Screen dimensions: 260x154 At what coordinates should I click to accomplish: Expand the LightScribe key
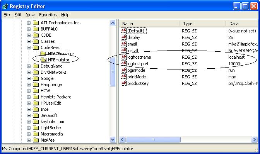point(29,128)
